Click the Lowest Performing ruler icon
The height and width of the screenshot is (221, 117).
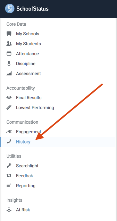click(9, 107)
